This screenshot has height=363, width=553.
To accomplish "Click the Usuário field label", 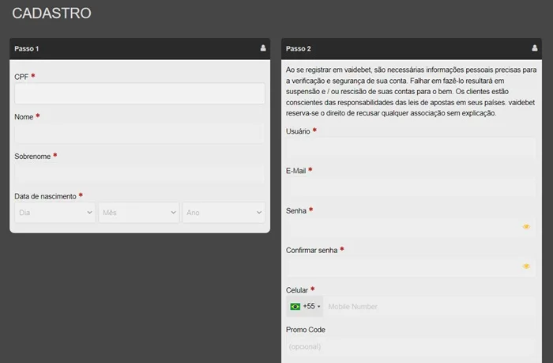I will (298, 131).
